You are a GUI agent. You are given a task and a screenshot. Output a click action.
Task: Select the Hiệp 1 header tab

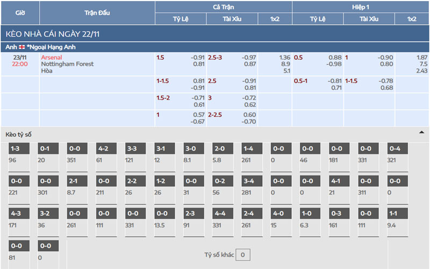(361, 7)
